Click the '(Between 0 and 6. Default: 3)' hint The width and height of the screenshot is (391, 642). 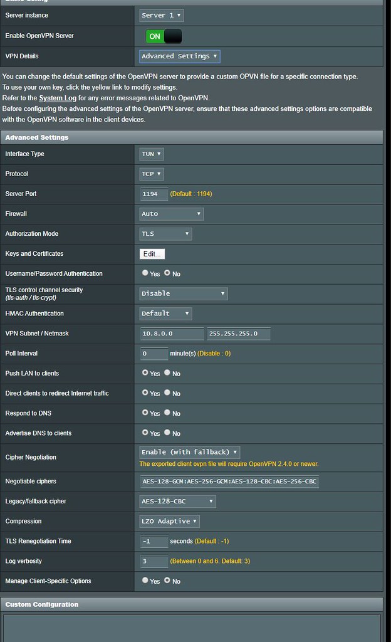(x=210, y=561)
